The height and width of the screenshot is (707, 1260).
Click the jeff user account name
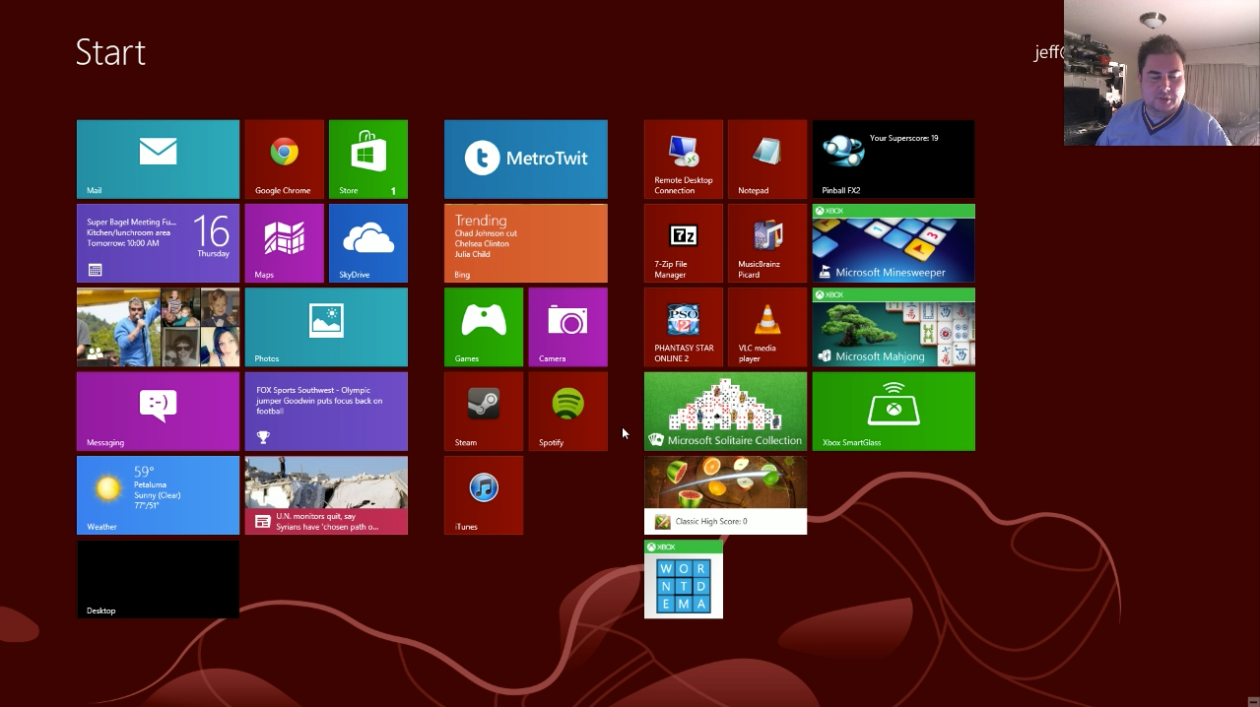tap(1048, 53)
